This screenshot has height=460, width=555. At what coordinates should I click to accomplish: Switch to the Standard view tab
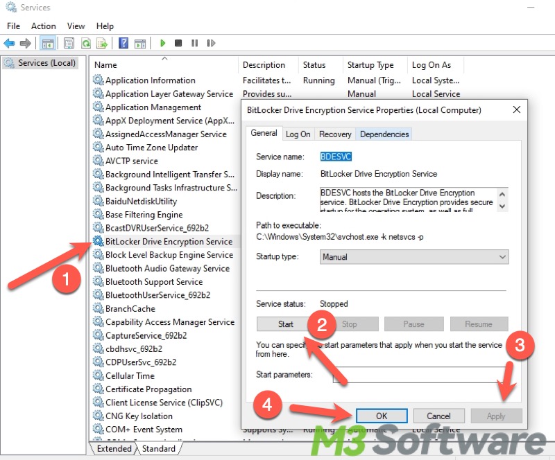[159, 449]
